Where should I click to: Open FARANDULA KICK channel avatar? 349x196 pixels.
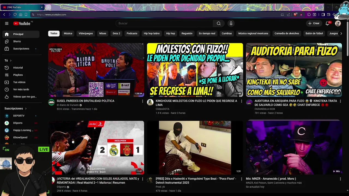(x=249, y=102)
